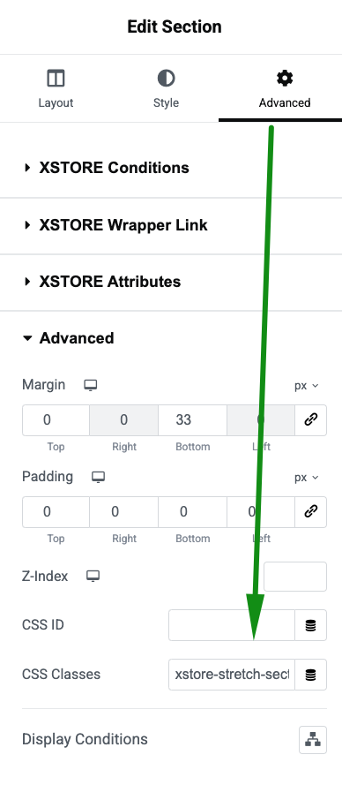
Task: Open CSS Classes dynamic tags icon
Action: (x=310, y=675)
